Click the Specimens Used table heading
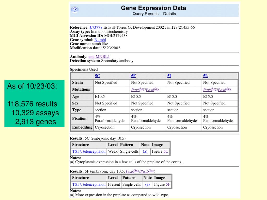The height and width of the screenshot is (200, 267). [84, 70]
